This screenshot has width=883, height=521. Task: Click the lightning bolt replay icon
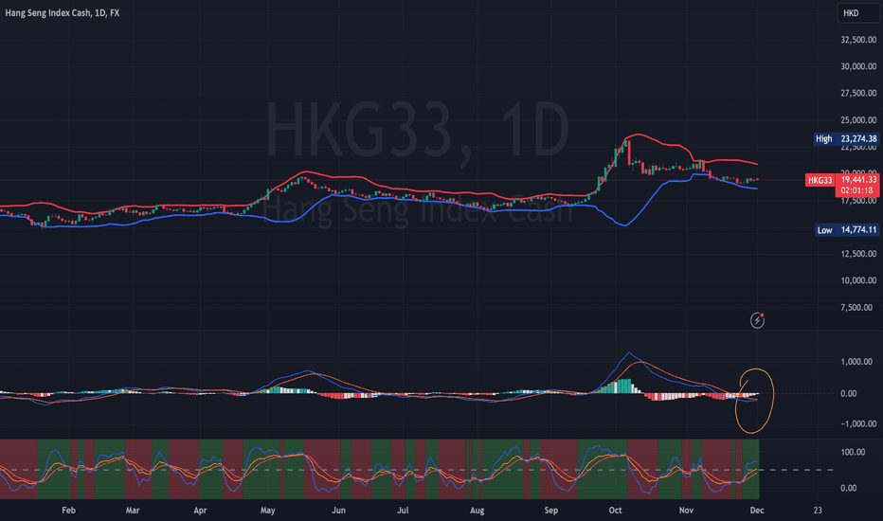pyautogui.click(x=757, y=320)
